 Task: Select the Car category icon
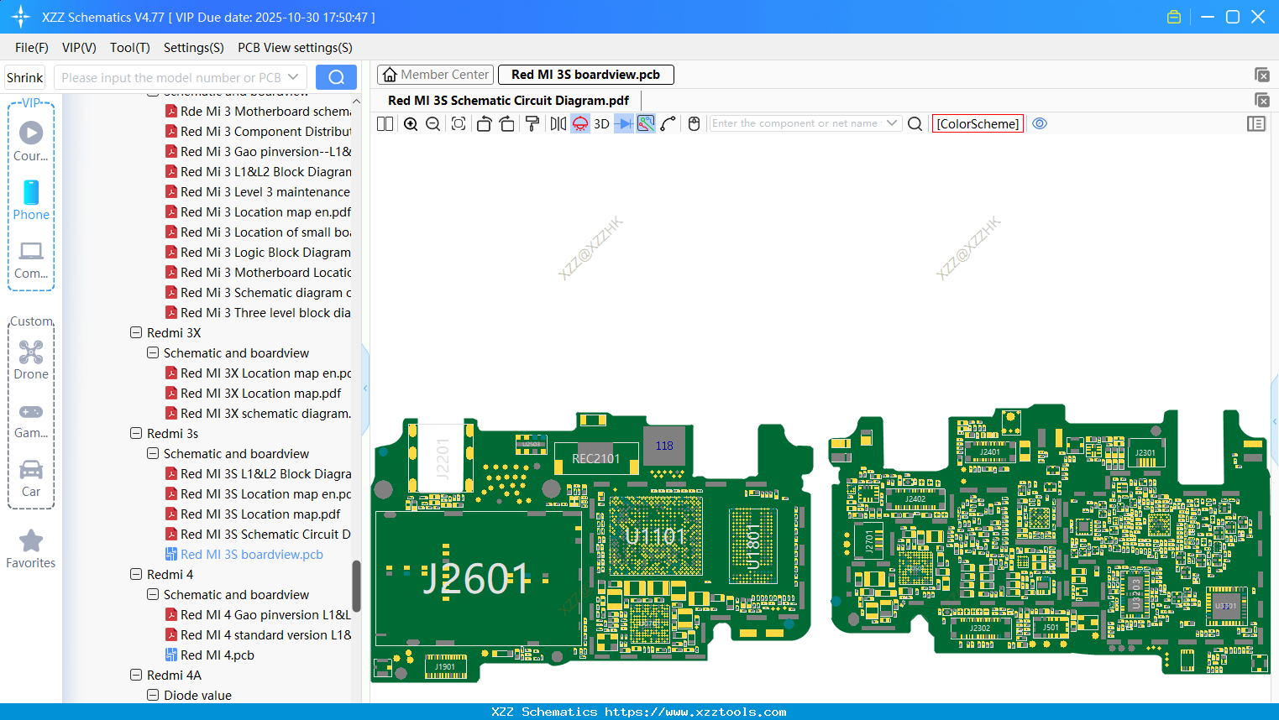click(31, 478)
